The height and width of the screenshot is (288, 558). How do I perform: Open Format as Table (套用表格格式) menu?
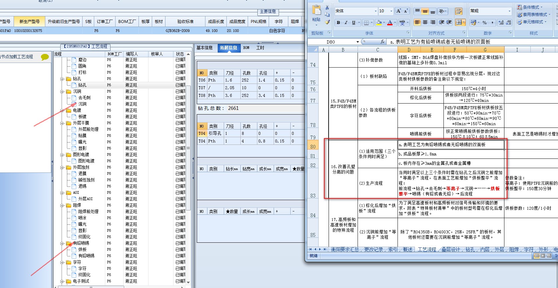click(534, 14)
